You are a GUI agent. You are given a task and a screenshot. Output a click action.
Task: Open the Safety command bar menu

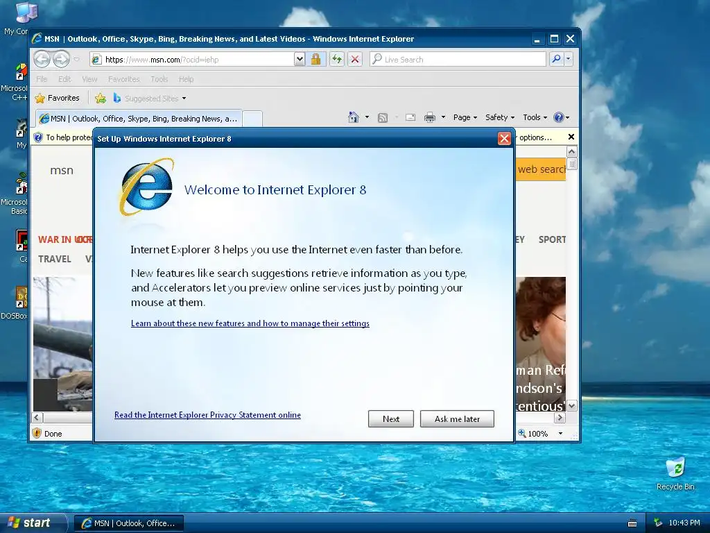click(500, 117)
